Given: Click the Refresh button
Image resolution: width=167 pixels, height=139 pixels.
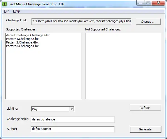Looking at the screenshot, I should [145, 108].
